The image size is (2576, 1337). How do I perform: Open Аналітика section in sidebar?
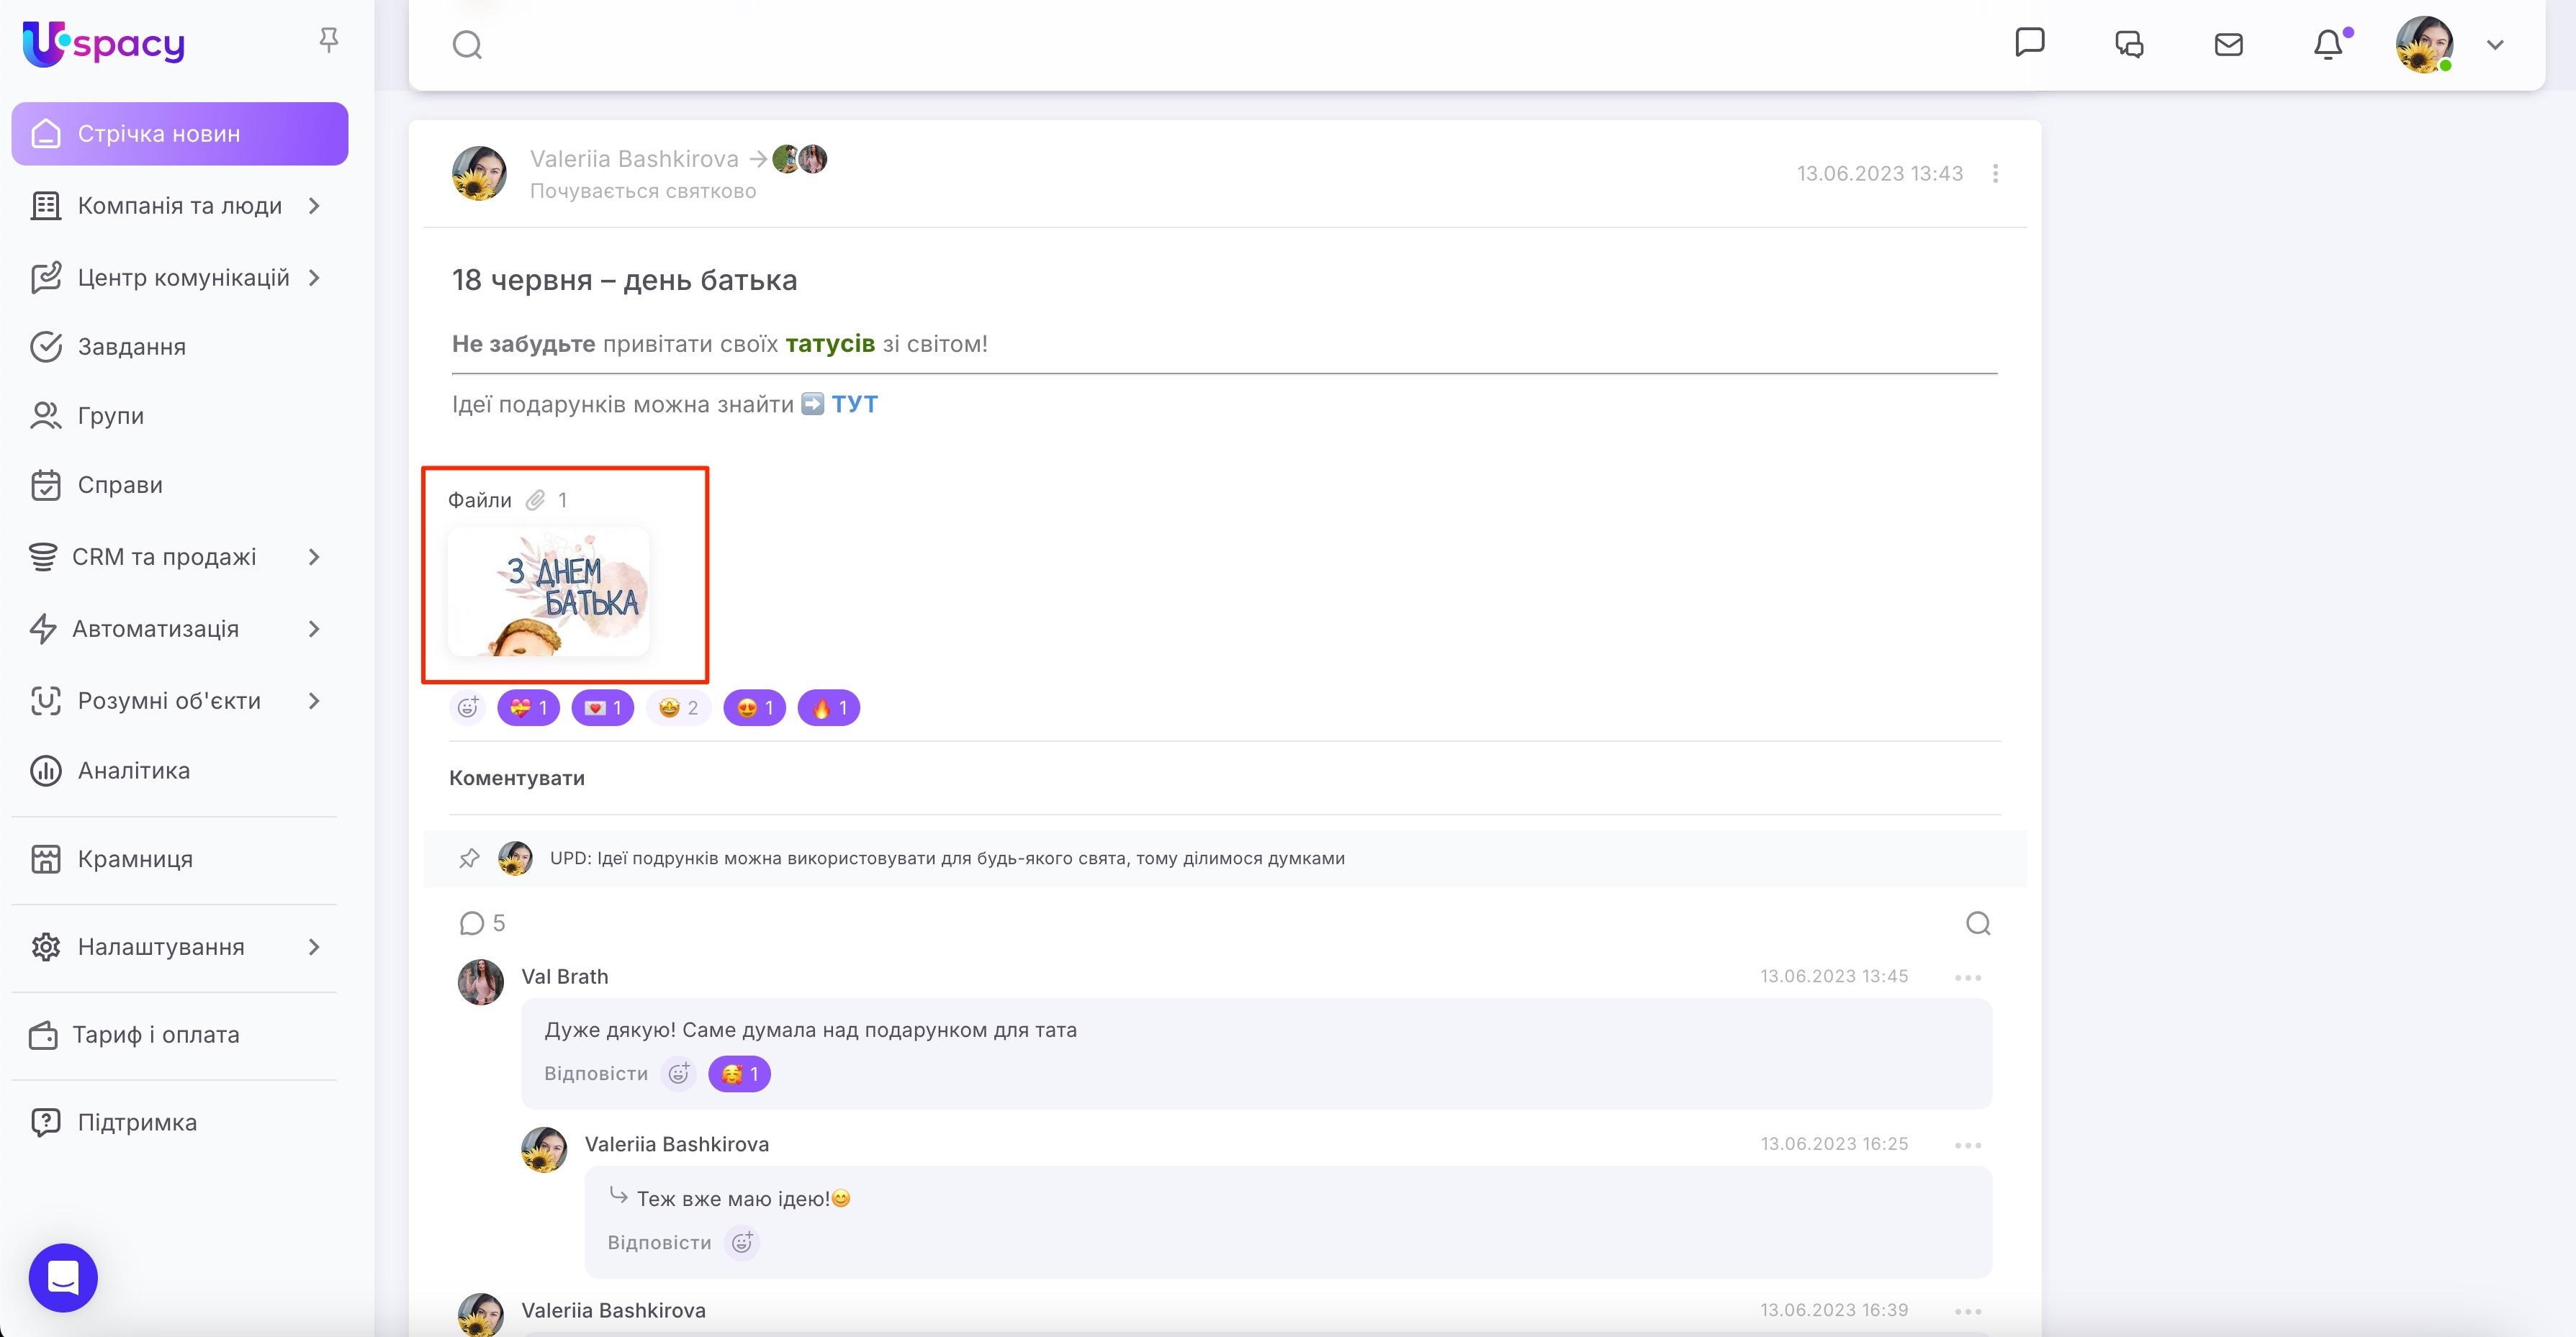(x=133, y=771)
